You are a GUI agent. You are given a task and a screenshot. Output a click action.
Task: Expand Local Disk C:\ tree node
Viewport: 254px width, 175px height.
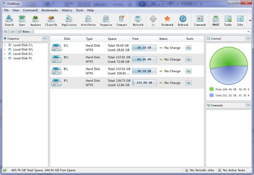point(5,45)
